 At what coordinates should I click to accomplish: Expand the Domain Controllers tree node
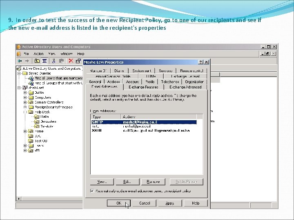(x=25, y=102)
